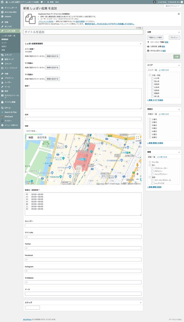Collapse the 業種 panel

click(x=179, y=152)
